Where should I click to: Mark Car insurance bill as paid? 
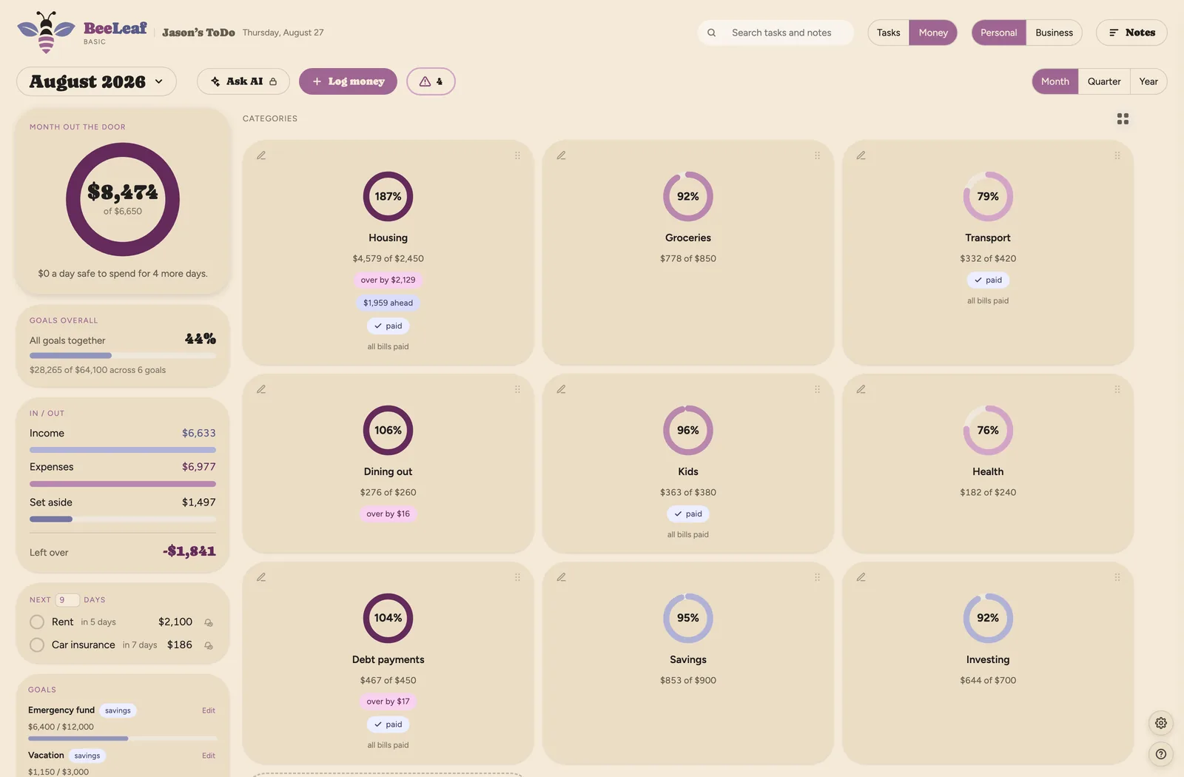pyautogui.click(x=37, y=645)
